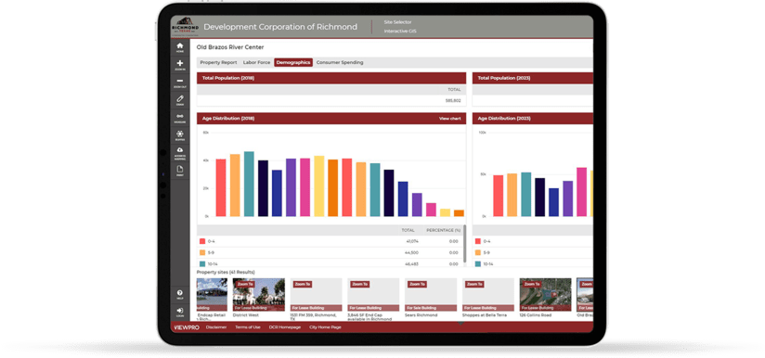Open the DCR Homepage footer link

point(285,327)
